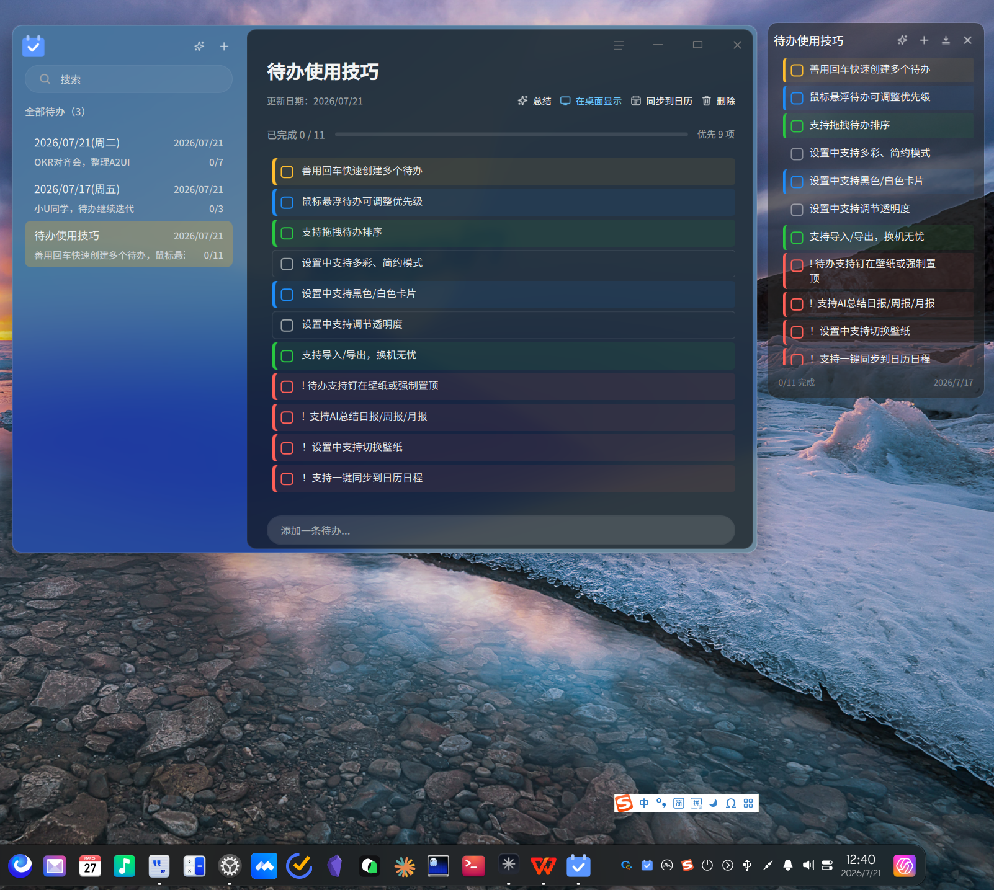Check 设置中支持切换壁纸 in main window
The height and width of the screenshot is (890, 994).
287,448
